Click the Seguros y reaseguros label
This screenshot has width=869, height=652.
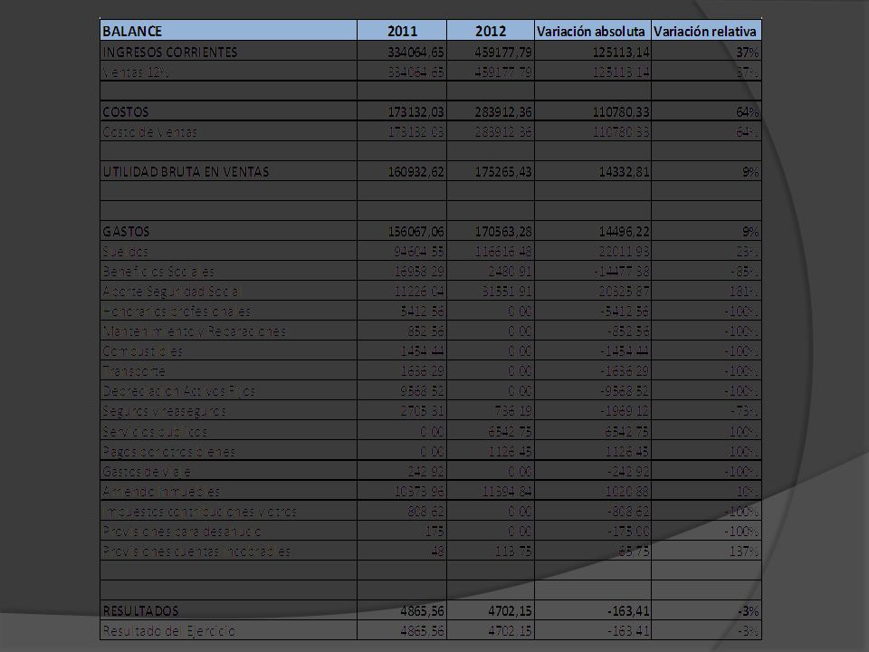click(164, 411)
